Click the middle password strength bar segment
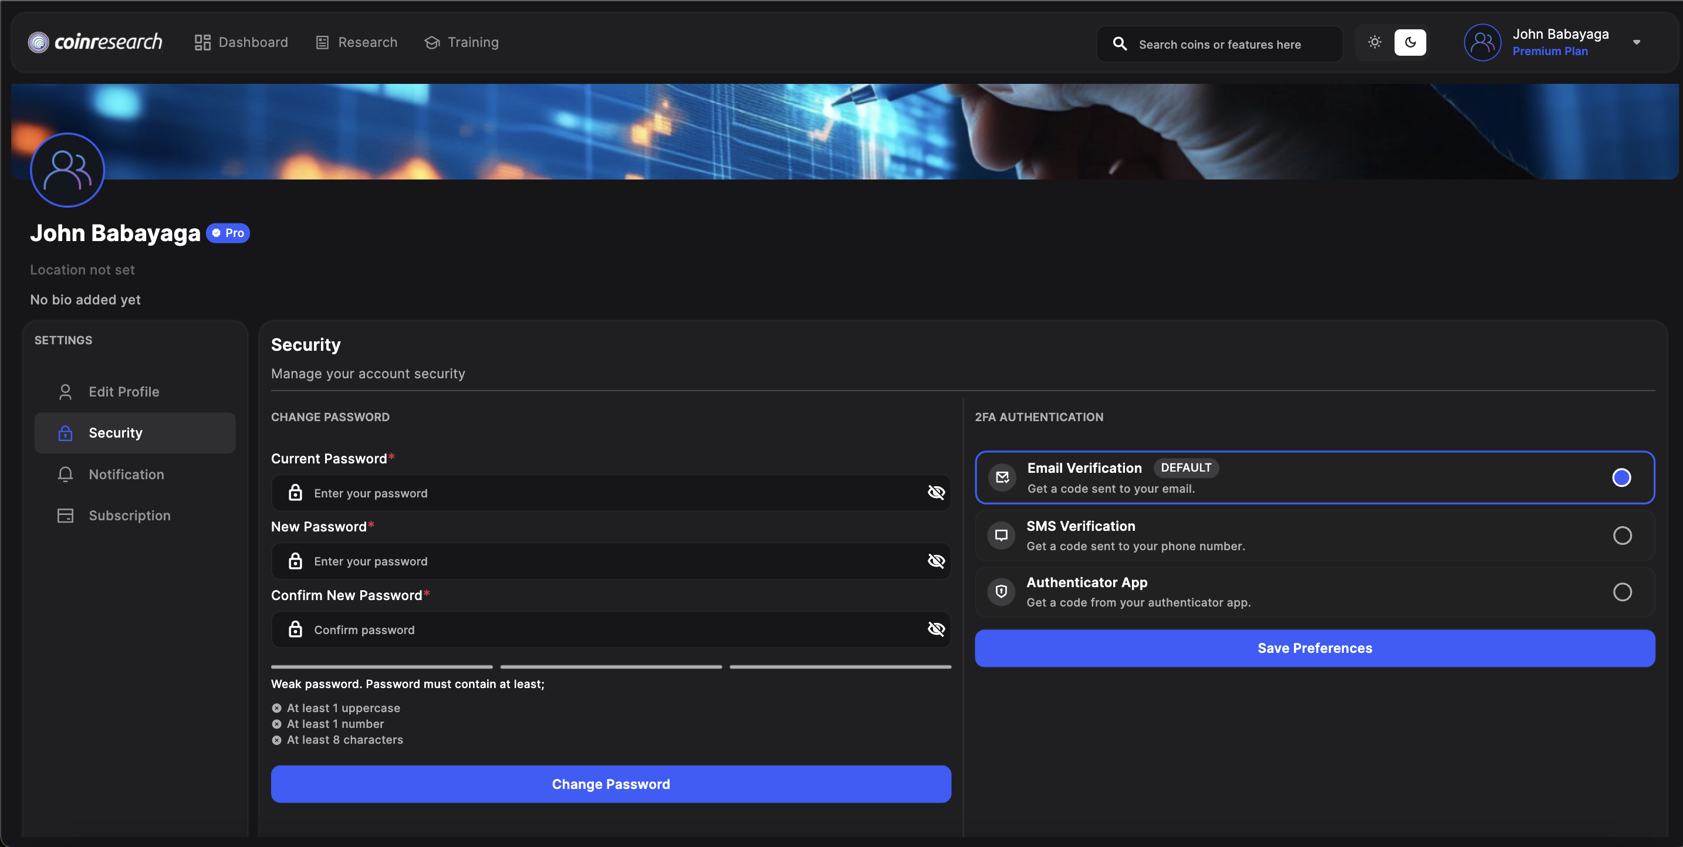This screenshot has height=847, width=1683. 611,667
